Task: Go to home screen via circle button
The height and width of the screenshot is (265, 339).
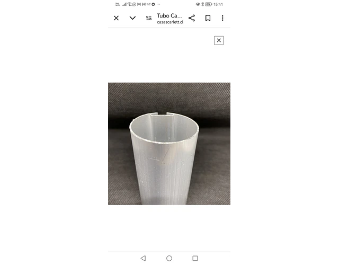Action: coord(169,258)
